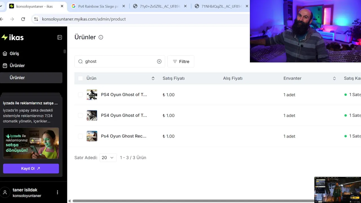The width and height of the screenshot is (361, 203).
Task: Open second PS4 Oyun Ghost of T... product
Action: coord(124,115)
